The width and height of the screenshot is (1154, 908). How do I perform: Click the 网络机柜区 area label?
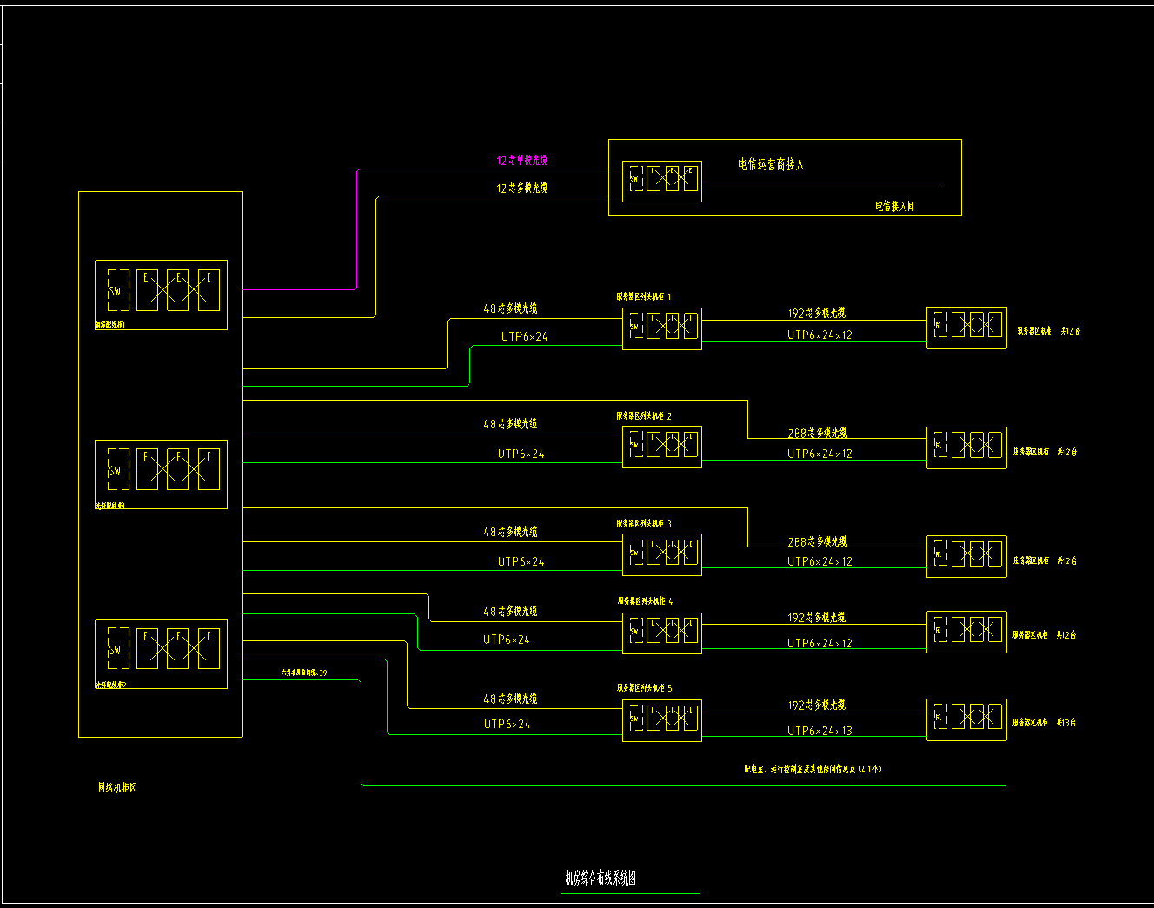point(117,788)
